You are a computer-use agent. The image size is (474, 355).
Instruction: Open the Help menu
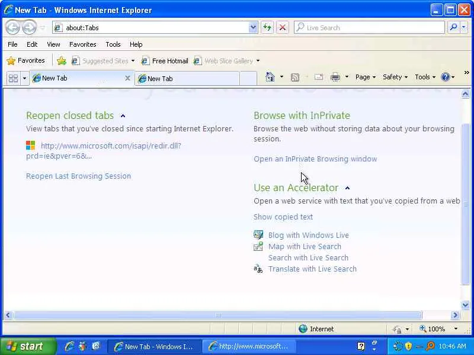click(x=136, y=44)
